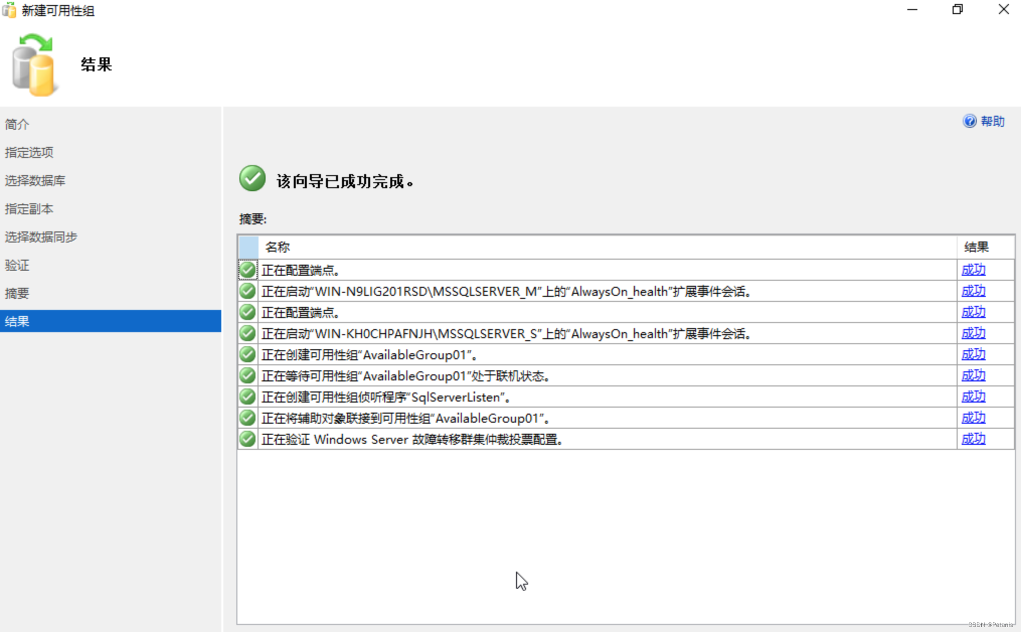
Task: Go to the 指定副本 wizard step
Action: point(29,209)
